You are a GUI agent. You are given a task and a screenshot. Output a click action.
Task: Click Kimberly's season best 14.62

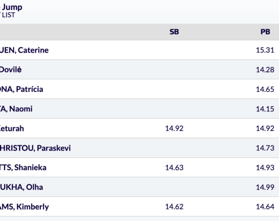174,207
